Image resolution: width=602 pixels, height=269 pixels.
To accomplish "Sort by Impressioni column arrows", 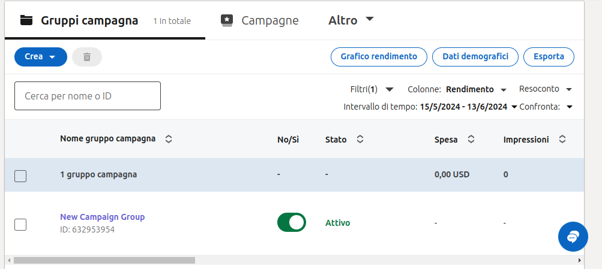I will (562, 140).
